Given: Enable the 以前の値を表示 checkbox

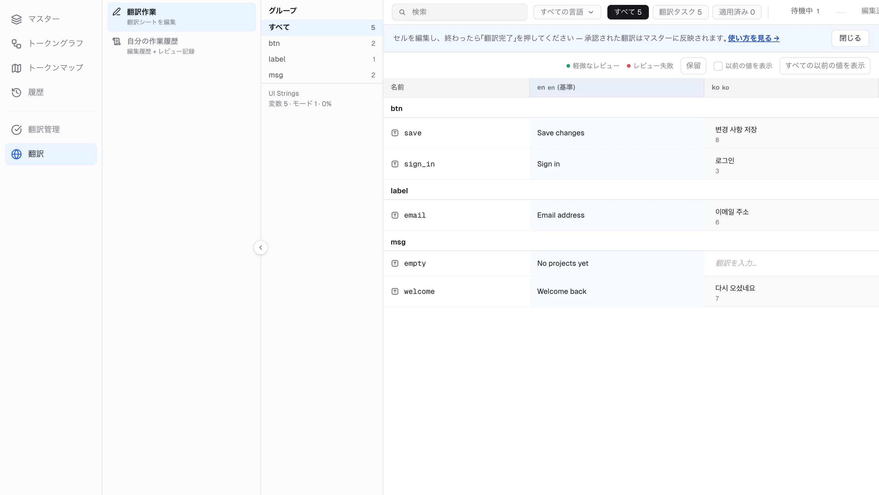Looking at the screenshot, I should [x=718, y=66].
